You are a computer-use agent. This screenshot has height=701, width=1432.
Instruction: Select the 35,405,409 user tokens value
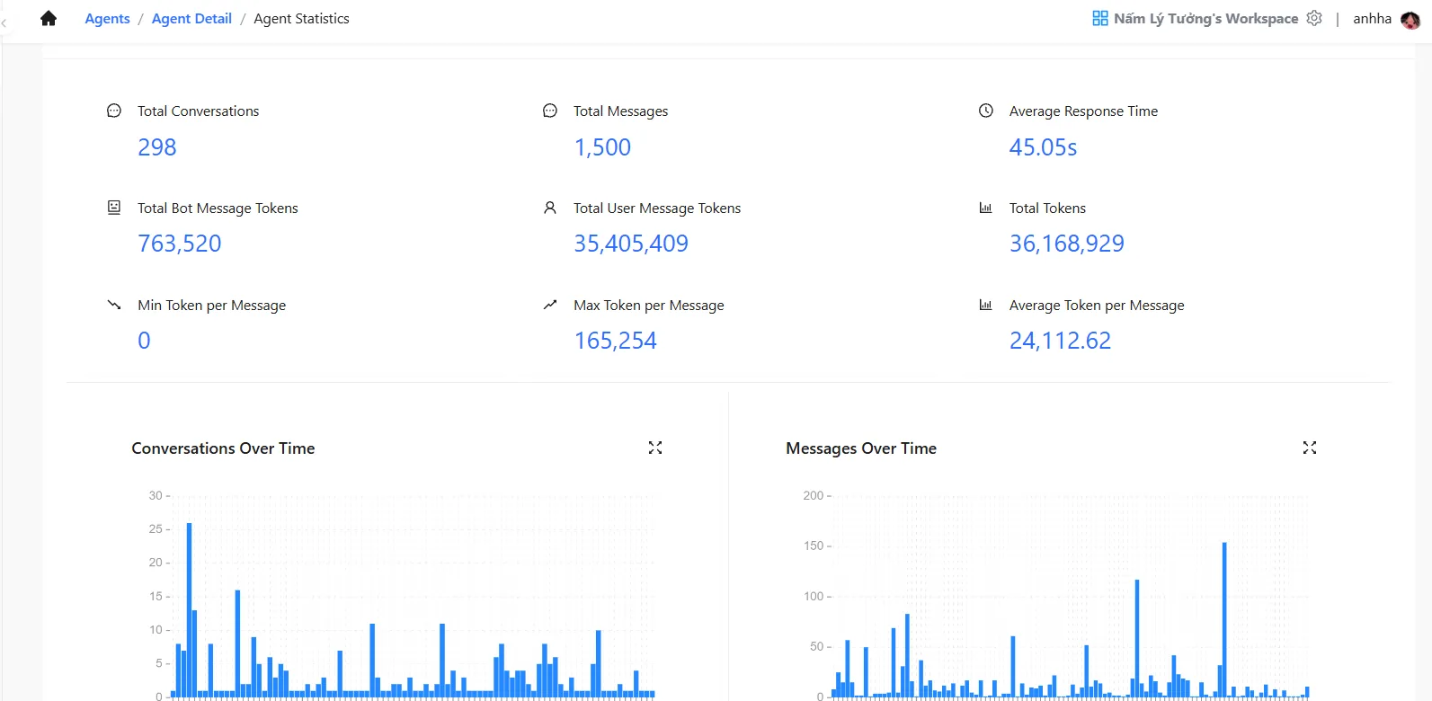point(631,244)
